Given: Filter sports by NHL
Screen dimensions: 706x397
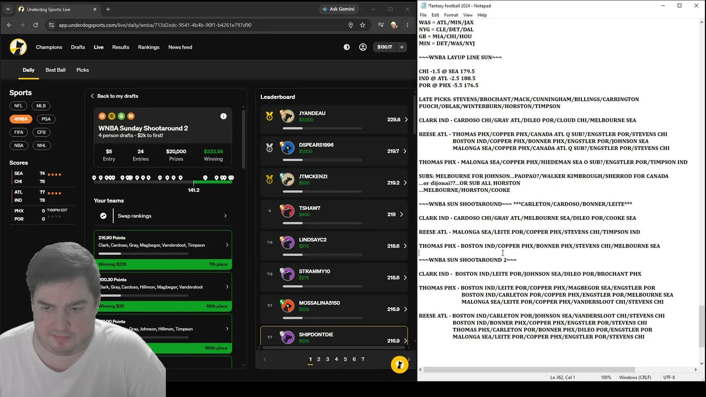Looking at the screenshot, I should [x=41, y=146].
